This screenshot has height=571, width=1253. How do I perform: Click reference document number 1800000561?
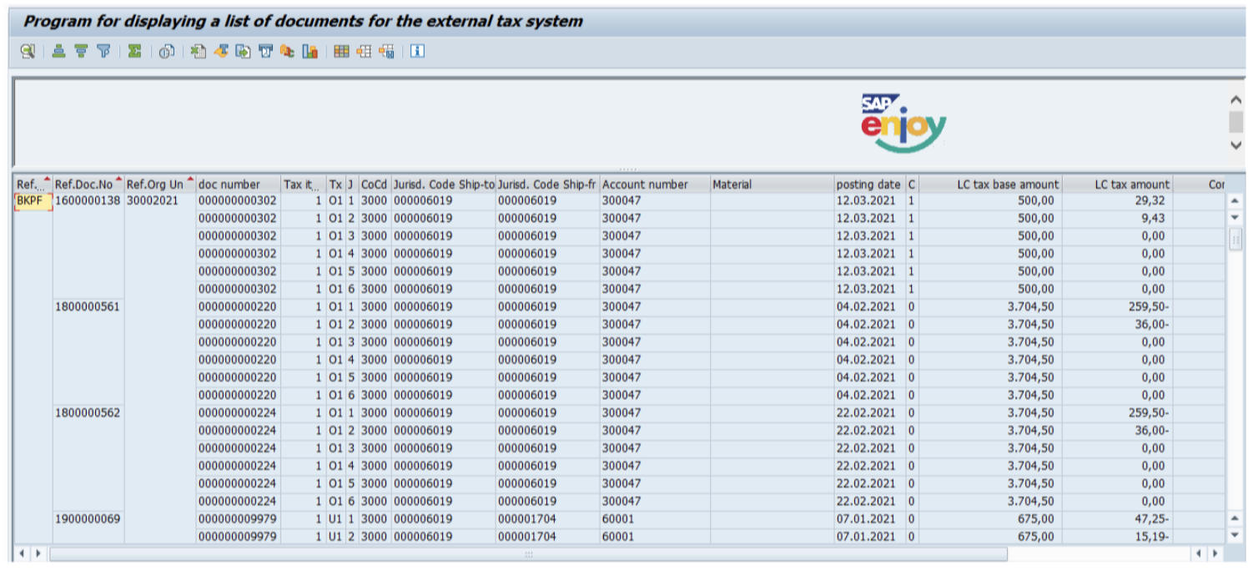pos(88,306)
